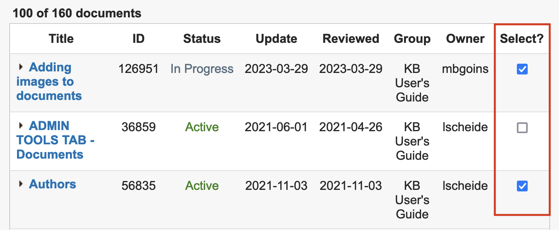The height and width of the screenshot is (230, 559).
Task: Open the Adding images to documents link
Action: [x=49, y=81]
